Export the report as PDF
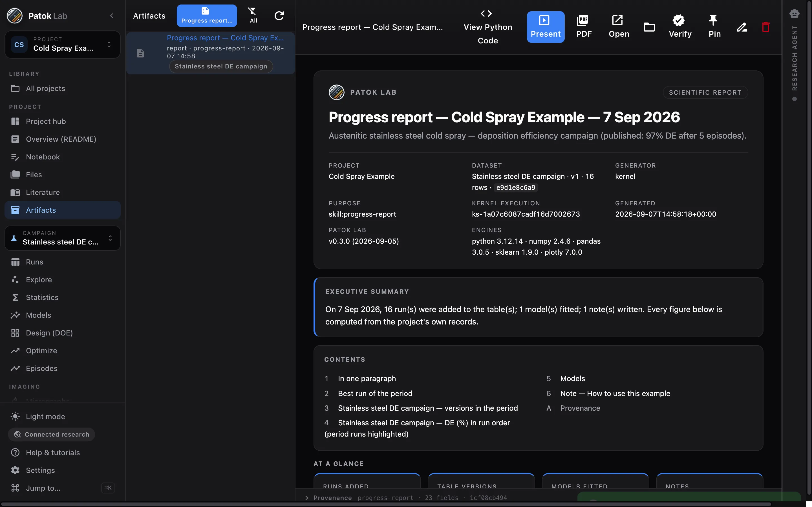This screenshot has height=507, width=812. [x=584, y=27]
